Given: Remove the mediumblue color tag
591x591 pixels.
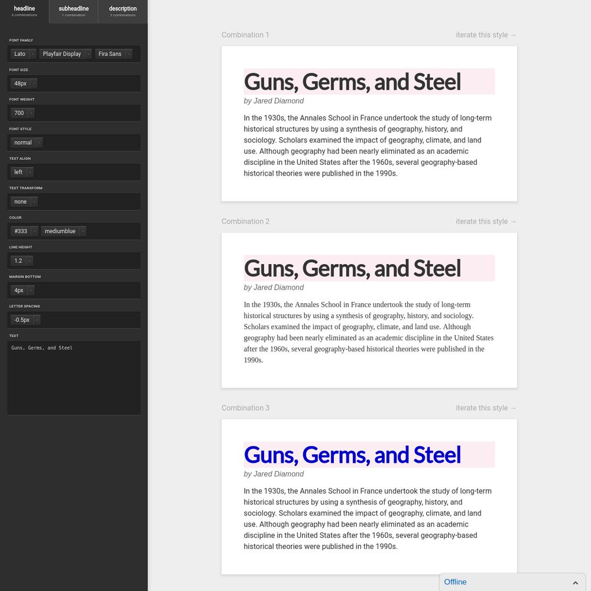Looking at the screenshot, I should click(83, 231).
